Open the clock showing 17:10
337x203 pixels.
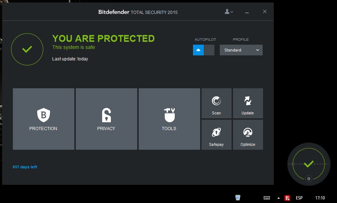coord(320,198)
